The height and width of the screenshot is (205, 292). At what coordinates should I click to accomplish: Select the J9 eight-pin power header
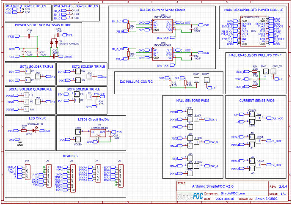[x=49, y=176]
